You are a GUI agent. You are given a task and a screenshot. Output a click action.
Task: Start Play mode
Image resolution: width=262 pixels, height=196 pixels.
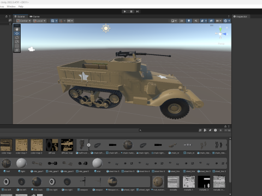point(125,11)
